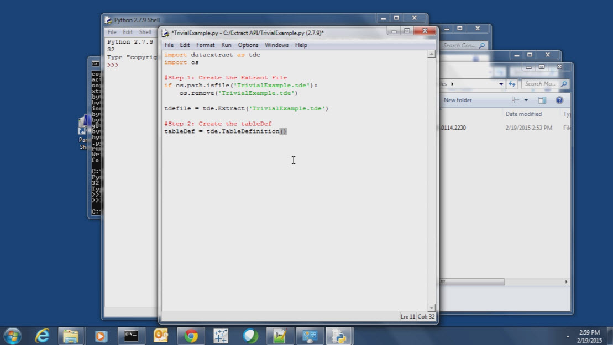Open the File menu in TrivialExample.py editor
Image resolution: width=613 pixels, height=345 pixels.
169,45
